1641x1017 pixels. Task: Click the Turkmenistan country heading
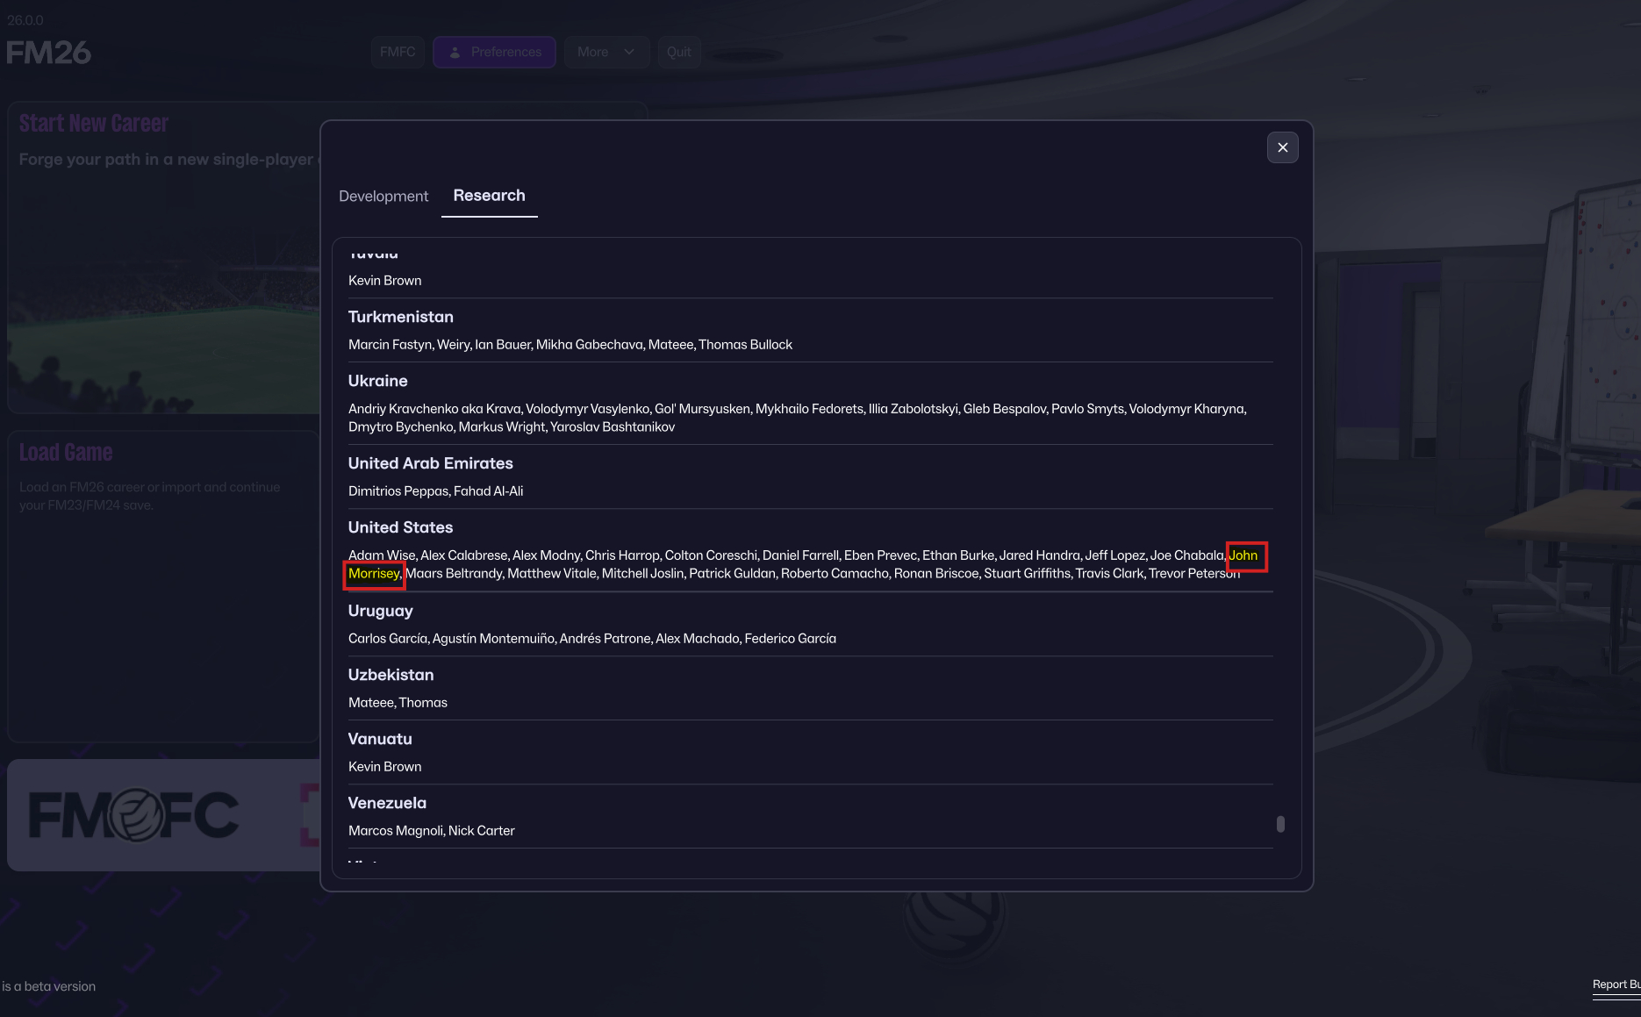[x=400, y=317]
